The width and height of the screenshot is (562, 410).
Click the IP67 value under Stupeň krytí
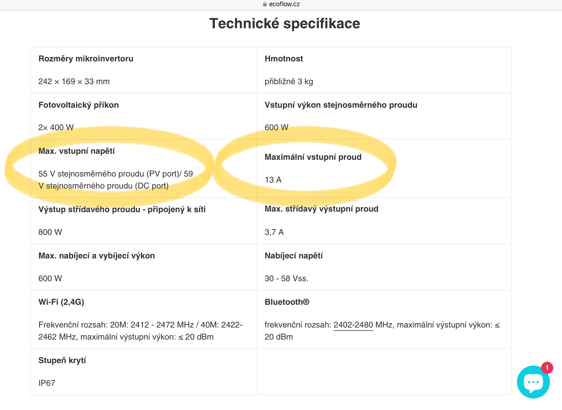(47, 383)
